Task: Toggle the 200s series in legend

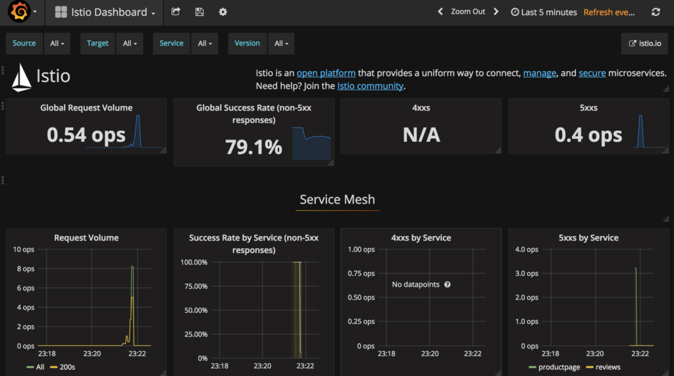Action: coord(67,367)
